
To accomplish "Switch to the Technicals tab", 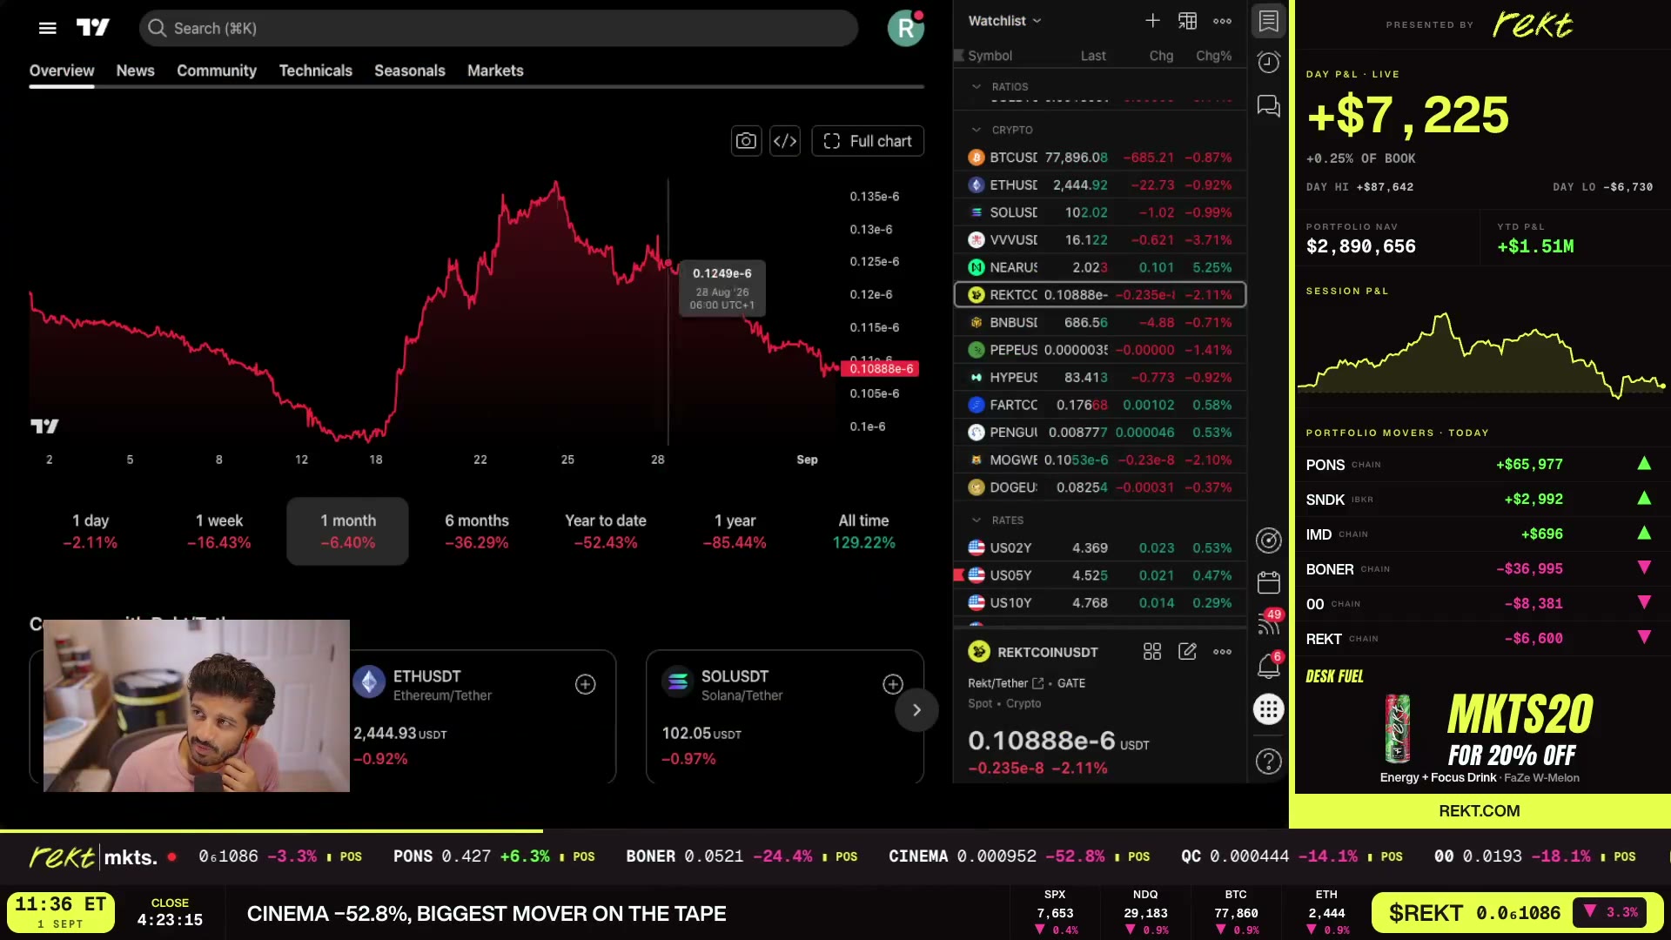I will [x=315, y=70].
